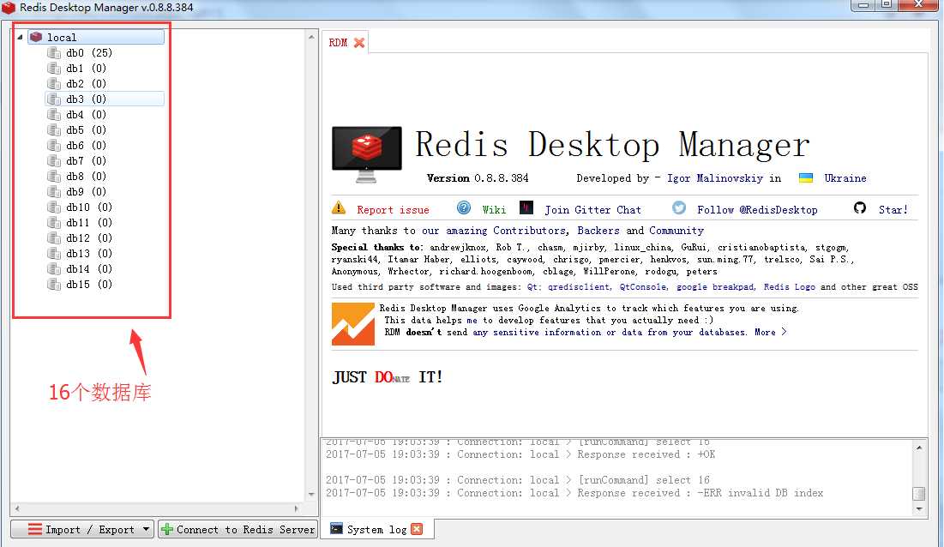Screen dimensions: 944x547
Task: Click the db6 database icon
Action: click(54, 146)
